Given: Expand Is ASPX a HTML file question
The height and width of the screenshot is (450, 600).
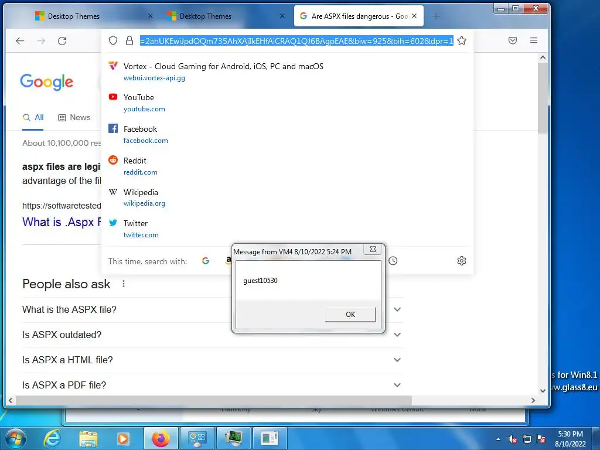Looking at the screenshot, I should pos(212,360).
